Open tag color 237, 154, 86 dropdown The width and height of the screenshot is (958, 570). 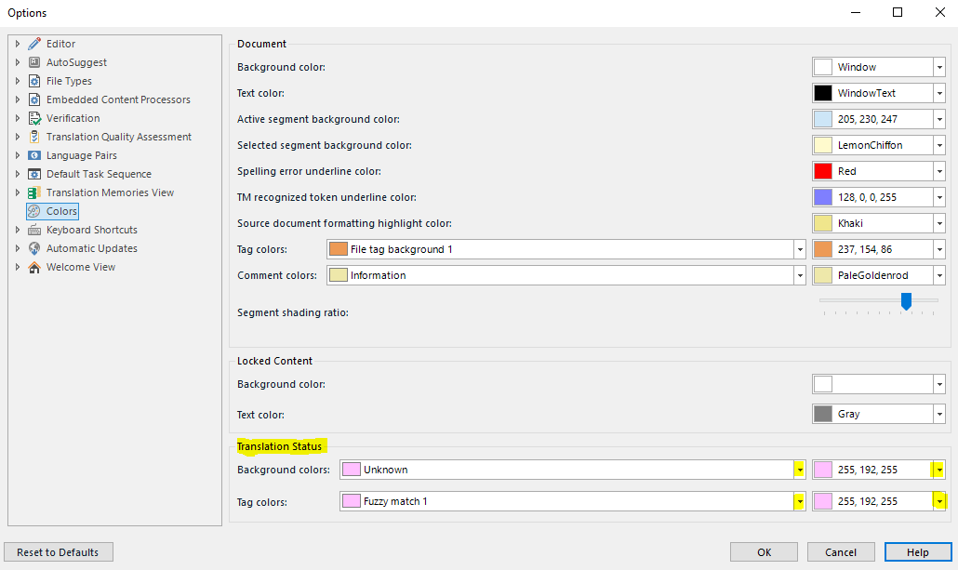click(x=939, y=249)
